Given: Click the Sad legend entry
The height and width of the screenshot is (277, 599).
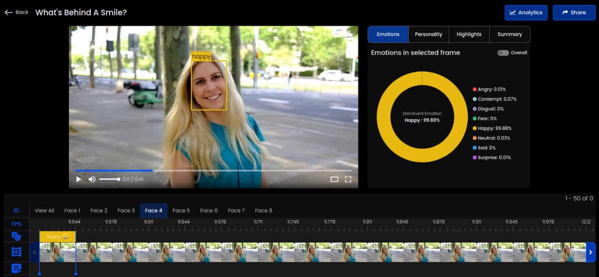Looking at the screenshot, I should [x=484, y=148].
